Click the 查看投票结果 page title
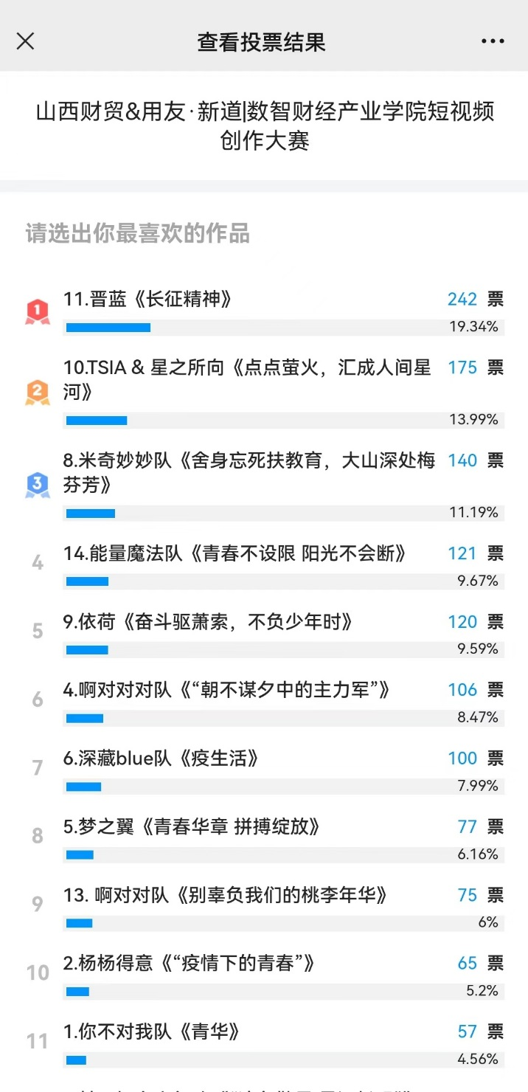 pos(261,41)
